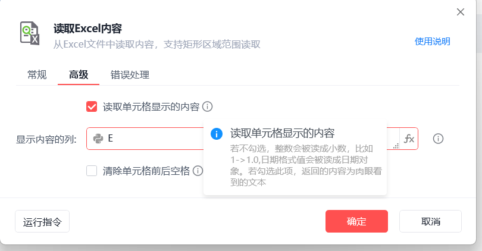Enable 清除单元格前后空格 checkbox
This screenshot has height=251, width=482.
[92, 171]
